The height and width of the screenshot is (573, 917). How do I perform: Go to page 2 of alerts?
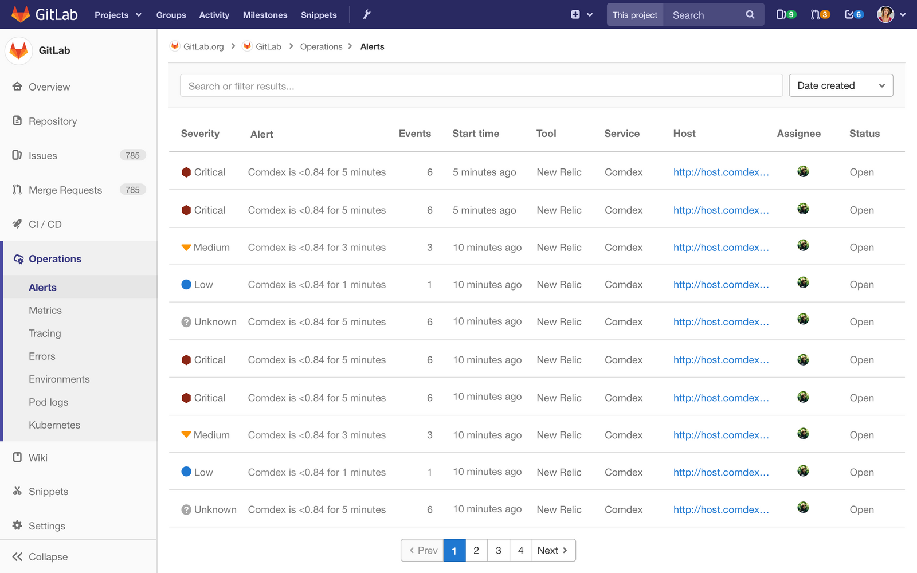(x=476, y=550)
